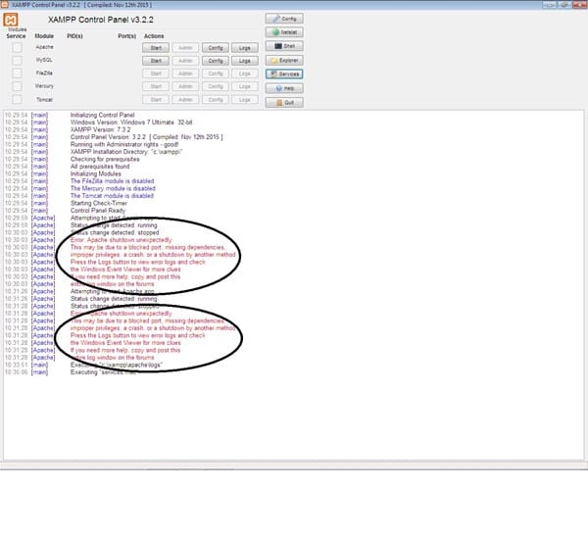Click log line 'XAMPP Installation Directory'
The image size is (588, 540).
tap(126, 152)
